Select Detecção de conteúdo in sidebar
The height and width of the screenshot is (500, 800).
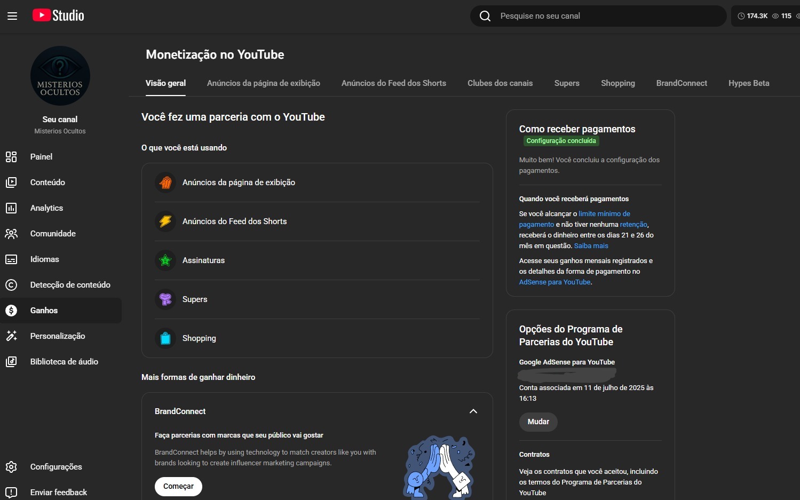70,285
